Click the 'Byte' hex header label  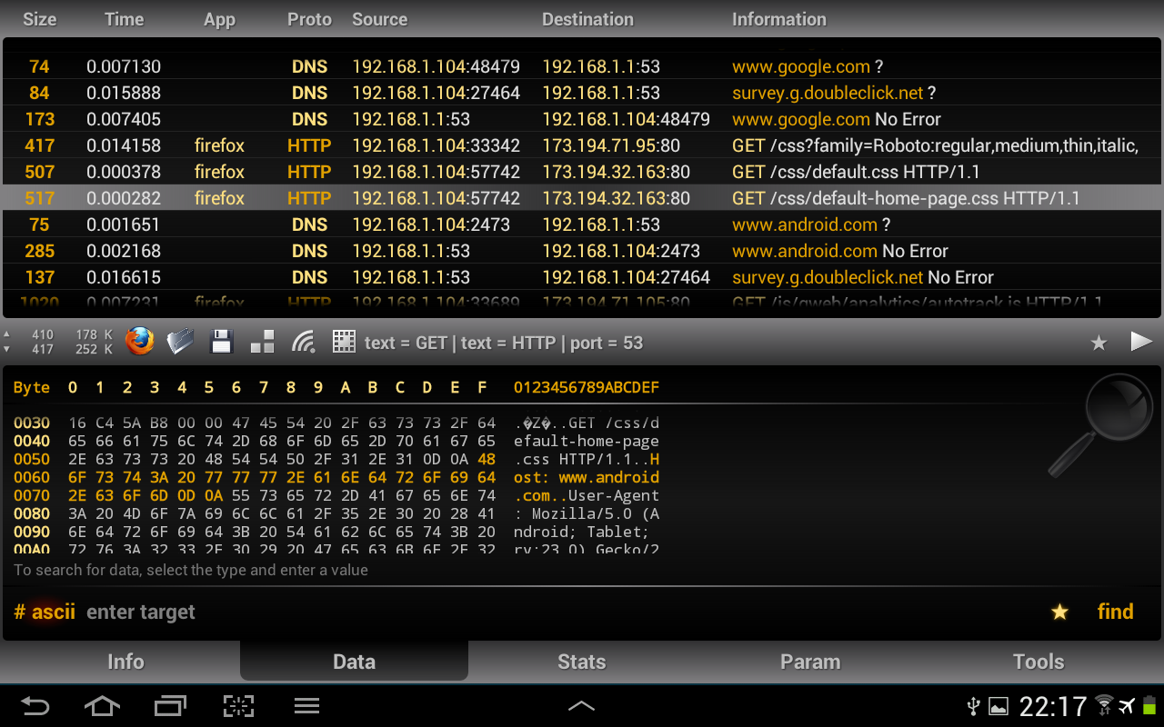32,388
